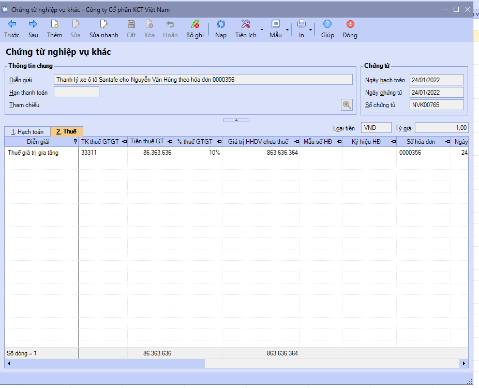This screenshot has height=388, width=479.
Task: Pin the Diễn giải column
Action: (75, 141)
